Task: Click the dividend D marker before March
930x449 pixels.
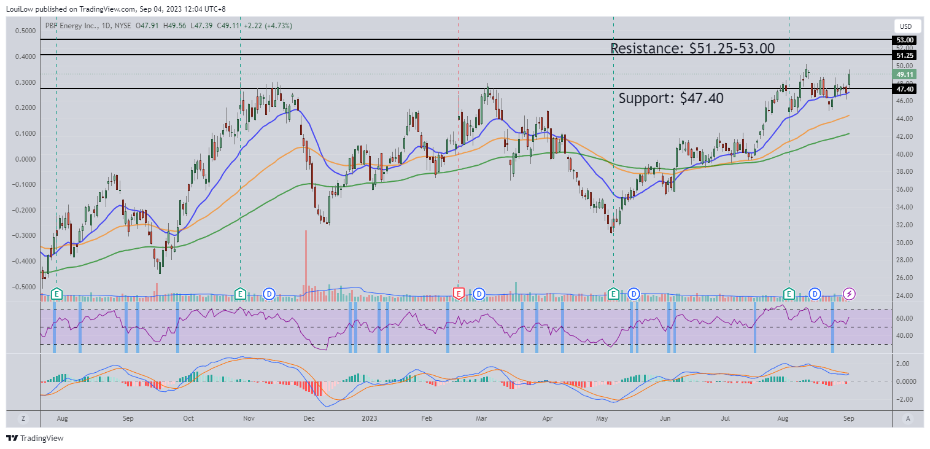Action: [479, 294]
